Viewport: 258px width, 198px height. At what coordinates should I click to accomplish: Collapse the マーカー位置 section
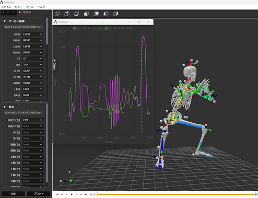[x=5, y=21]
